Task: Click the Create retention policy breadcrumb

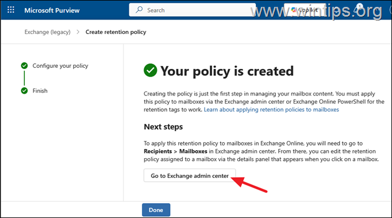Action: point(116,32)
